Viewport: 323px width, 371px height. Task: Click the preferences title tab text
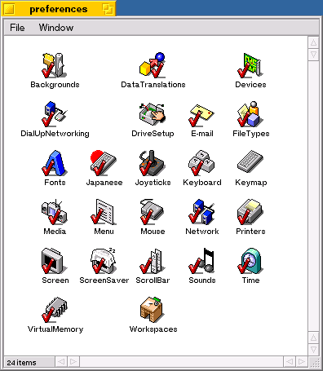click(x=59, y=9)
